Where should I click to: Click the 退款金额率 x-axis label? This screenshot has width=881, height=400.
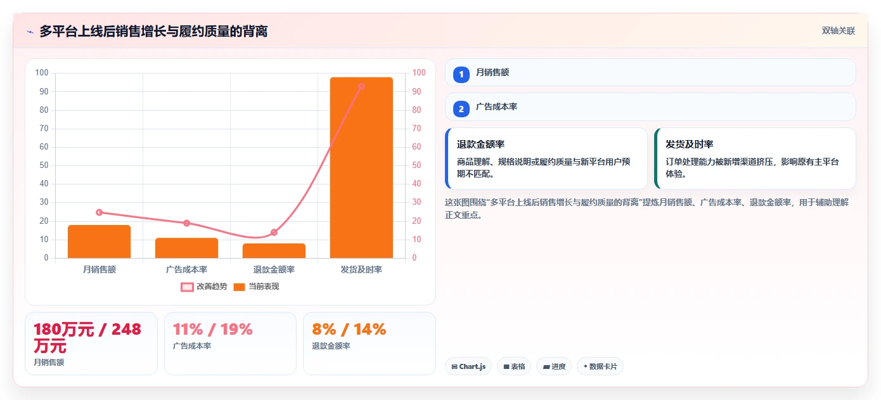[274, 269]
